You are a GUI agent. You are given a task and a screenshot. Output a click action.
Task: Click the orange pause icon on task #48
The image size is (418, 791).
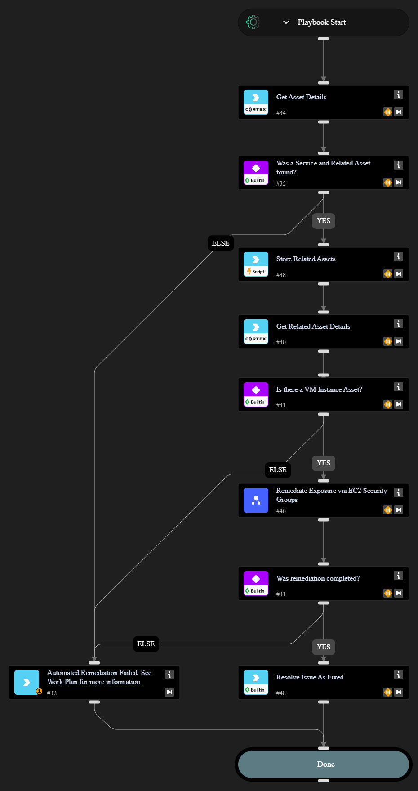388,692
